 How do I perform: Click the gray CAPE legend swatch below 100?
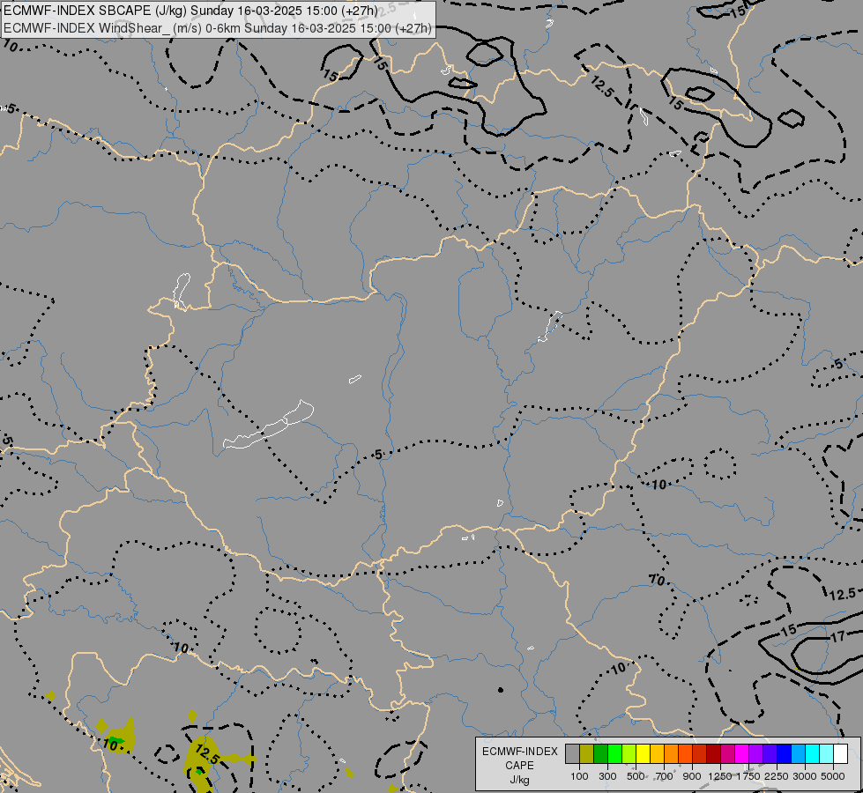[x=572, y=754]
